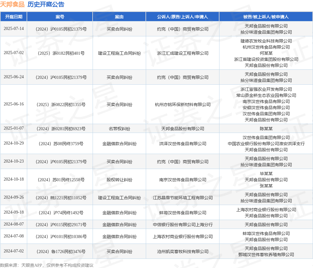Viewport: 313px width, 268px height.
Task: Click case number (2024)沪0115民初29171号
Action: 61,225
